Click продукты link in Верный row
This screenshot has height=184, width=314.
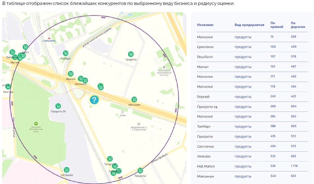(x=243, y=97)
